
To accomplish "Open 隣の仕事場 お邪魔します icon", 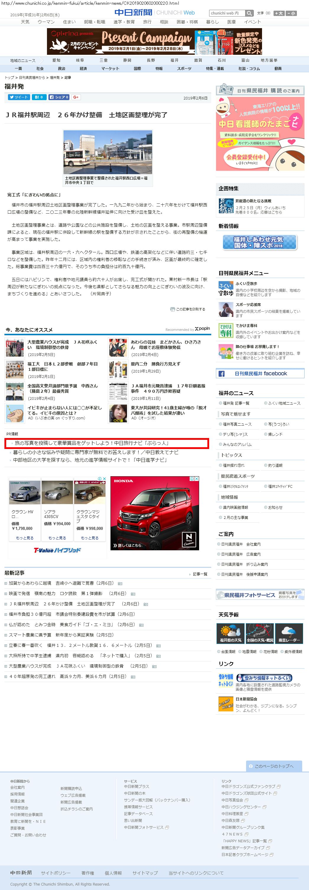I will pos(226,351).
